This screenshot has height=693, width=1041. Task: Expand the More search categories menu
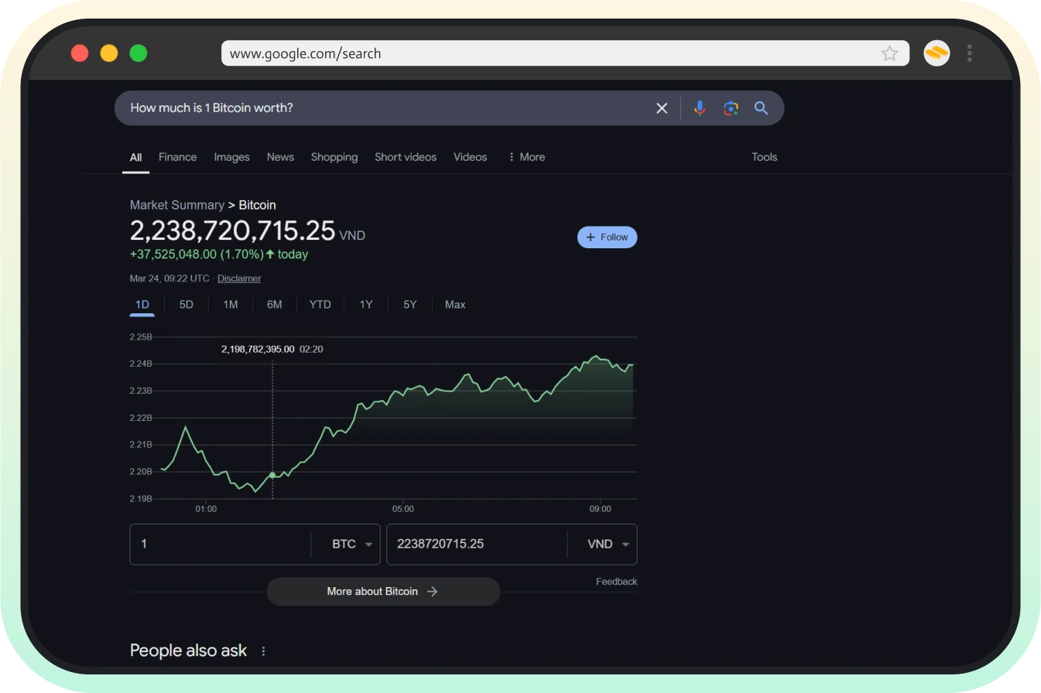coord(527,157)
